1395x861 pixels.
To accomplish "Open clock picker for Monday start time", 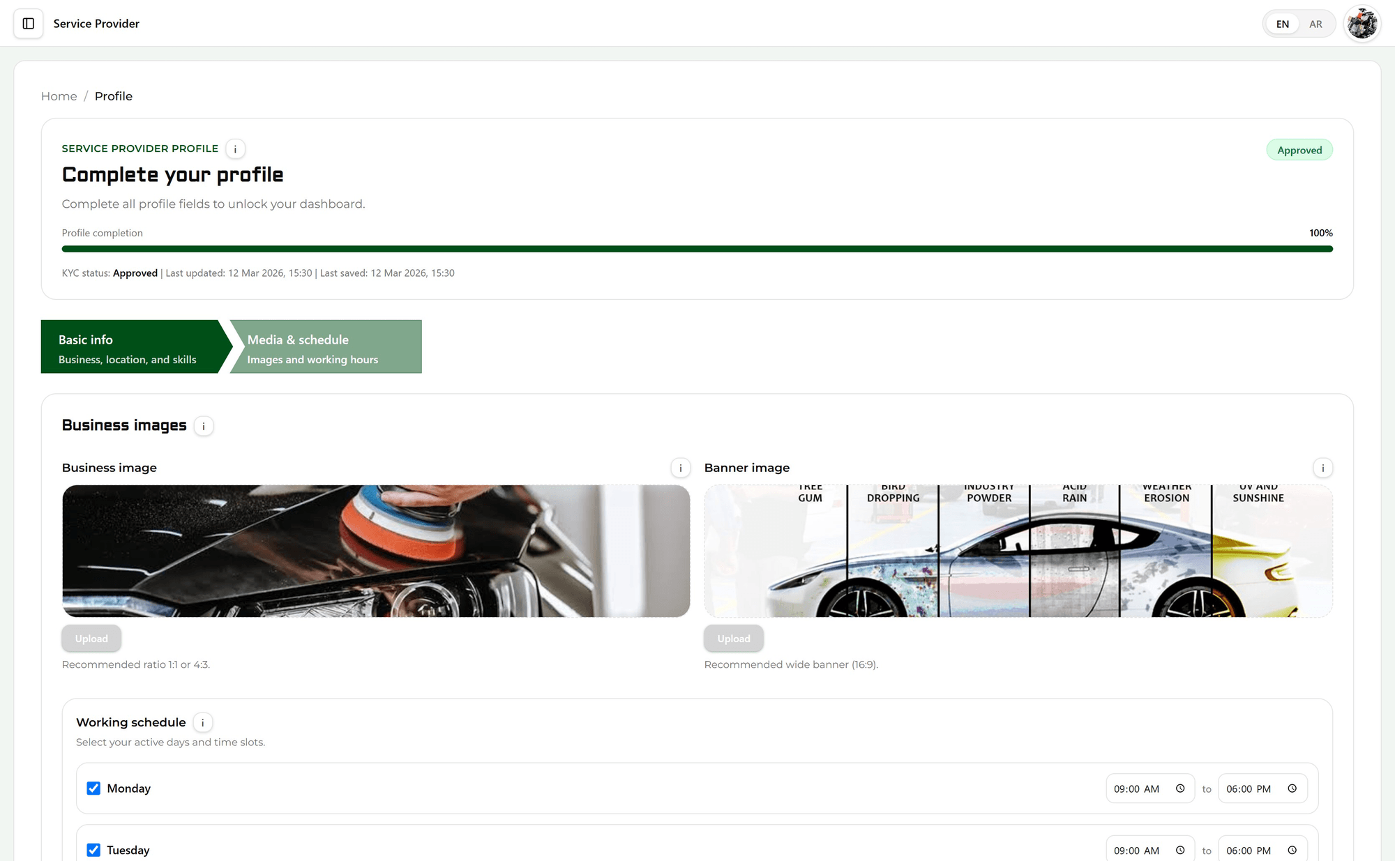I will (1180, 788).
